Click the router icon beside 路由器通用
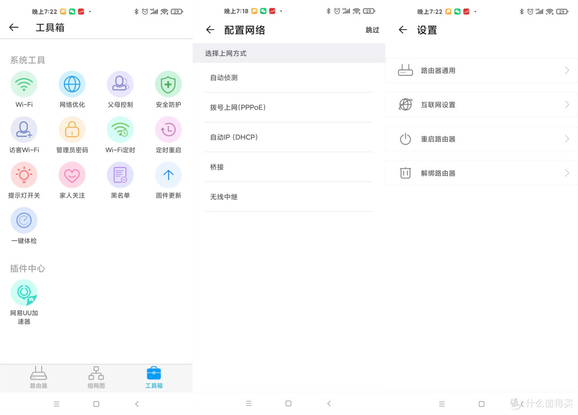578x415 pixels. 405,70
